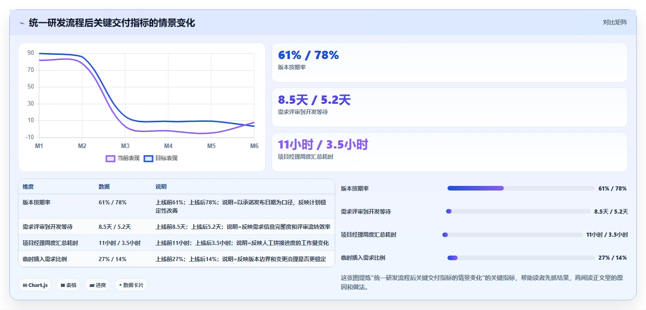Click the 90 y-axis label
This screenshot has height=310, width=646.
coord(30,53)
